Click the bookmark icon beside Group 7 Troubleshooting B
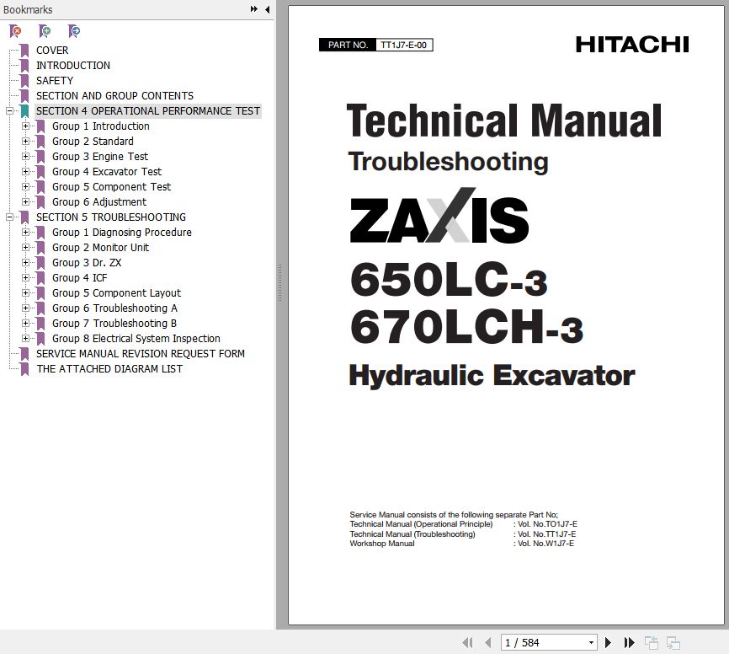This screenshot has width=729, height=654. click(40, 323)
